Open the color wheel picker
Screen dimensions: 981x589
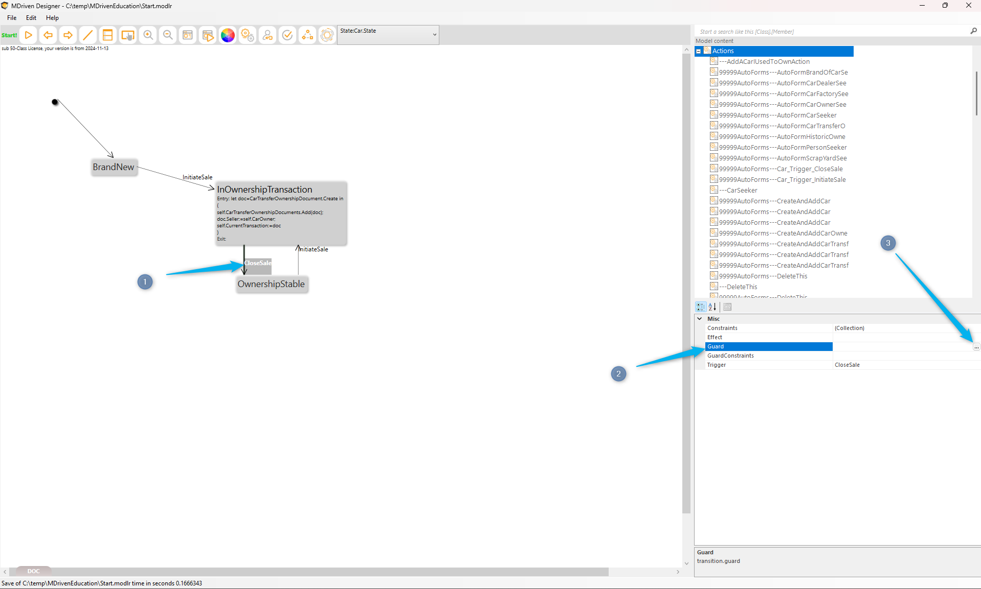(x=228, y=35)
